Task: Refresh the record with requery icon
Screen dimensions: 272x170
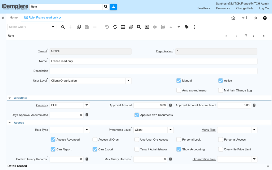Action: tap(115, 27)
